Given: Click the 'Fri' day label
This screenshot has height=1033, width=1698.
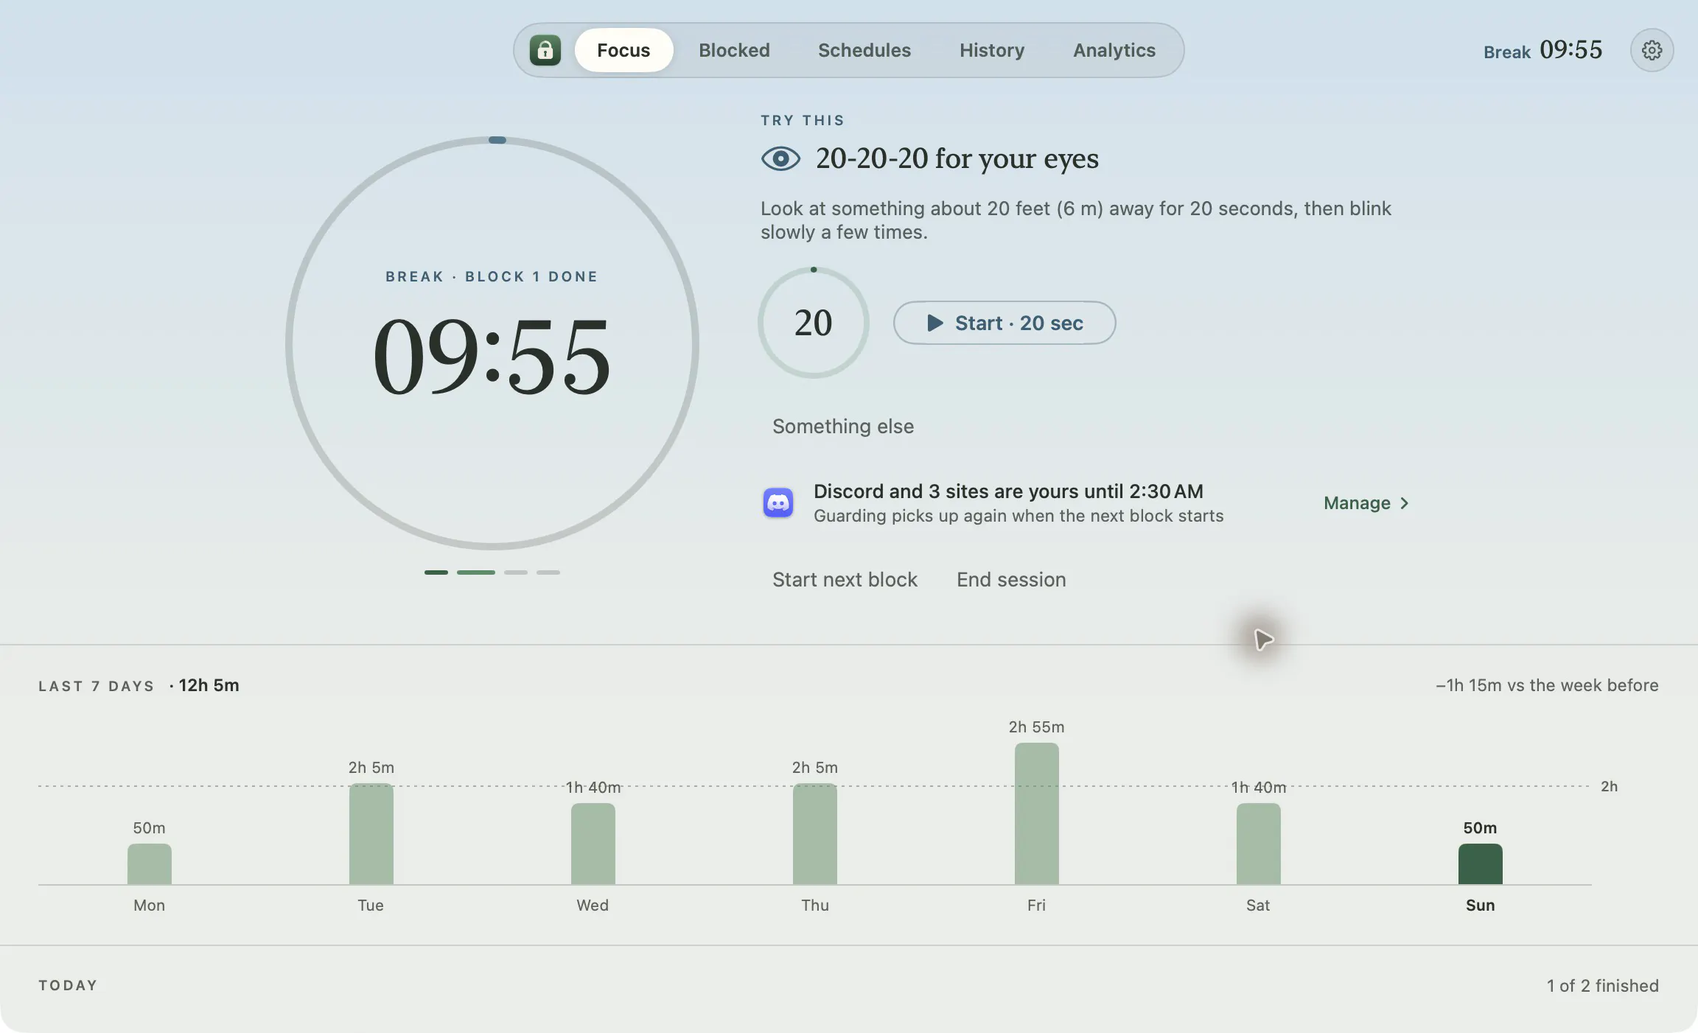Looking at the screenshot, I should [x=1036, y=906].
